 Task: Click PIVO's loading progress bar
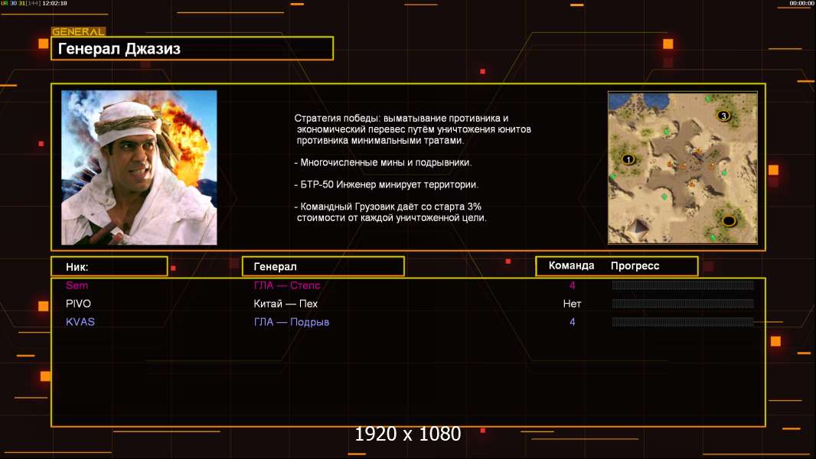[683, 304]
